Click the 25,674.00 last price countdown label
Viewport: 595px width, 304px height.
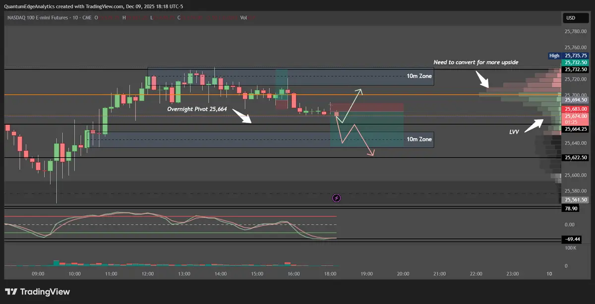575,118
